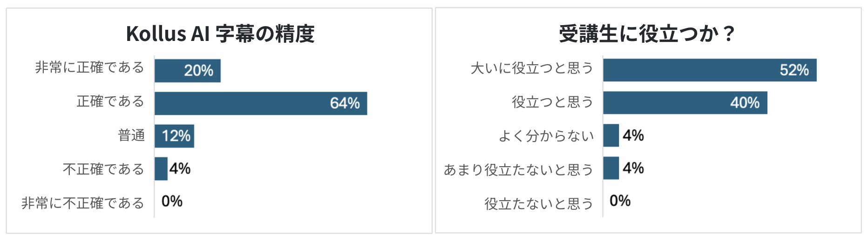Image resolution: width=868 pixels, height=242 pixels.
Task: Click the 役立たないと思う axis label
Action: point(539,203)
